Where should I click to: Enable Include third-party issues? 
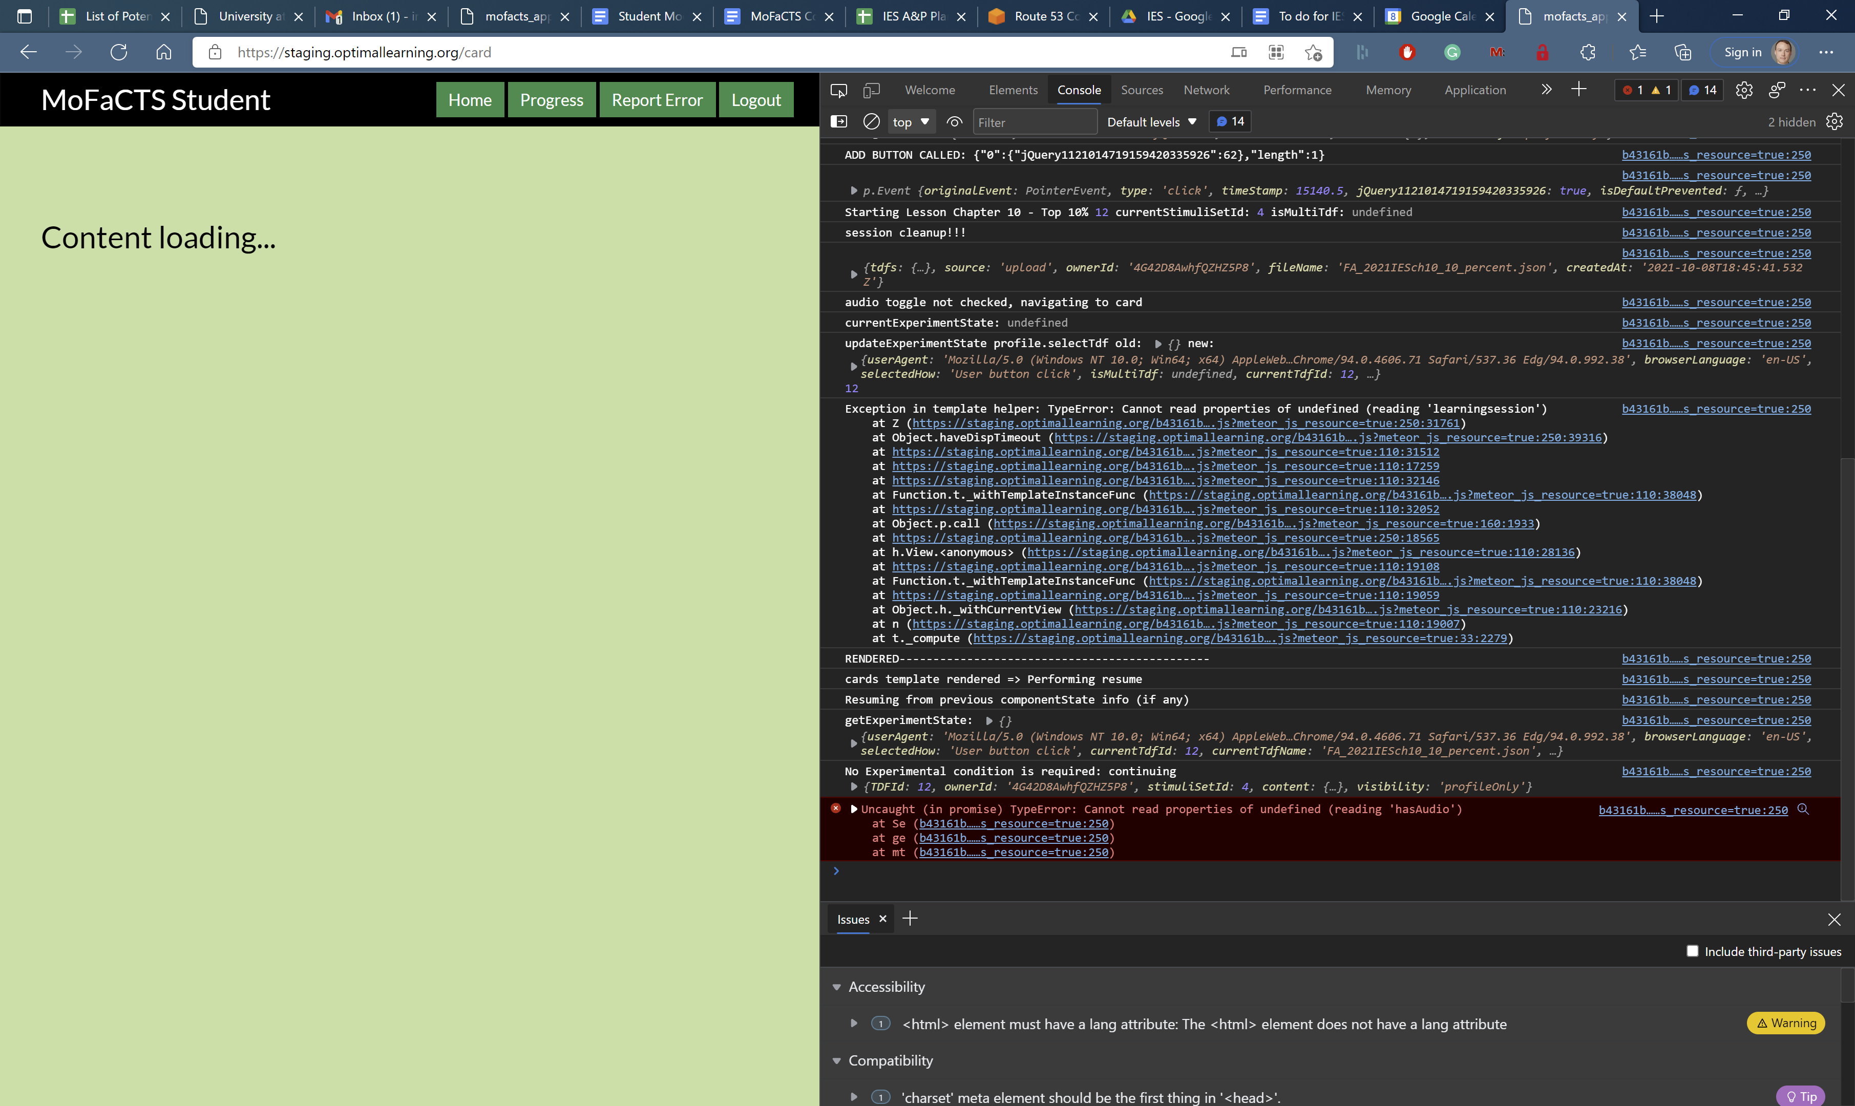[1693, 951]
